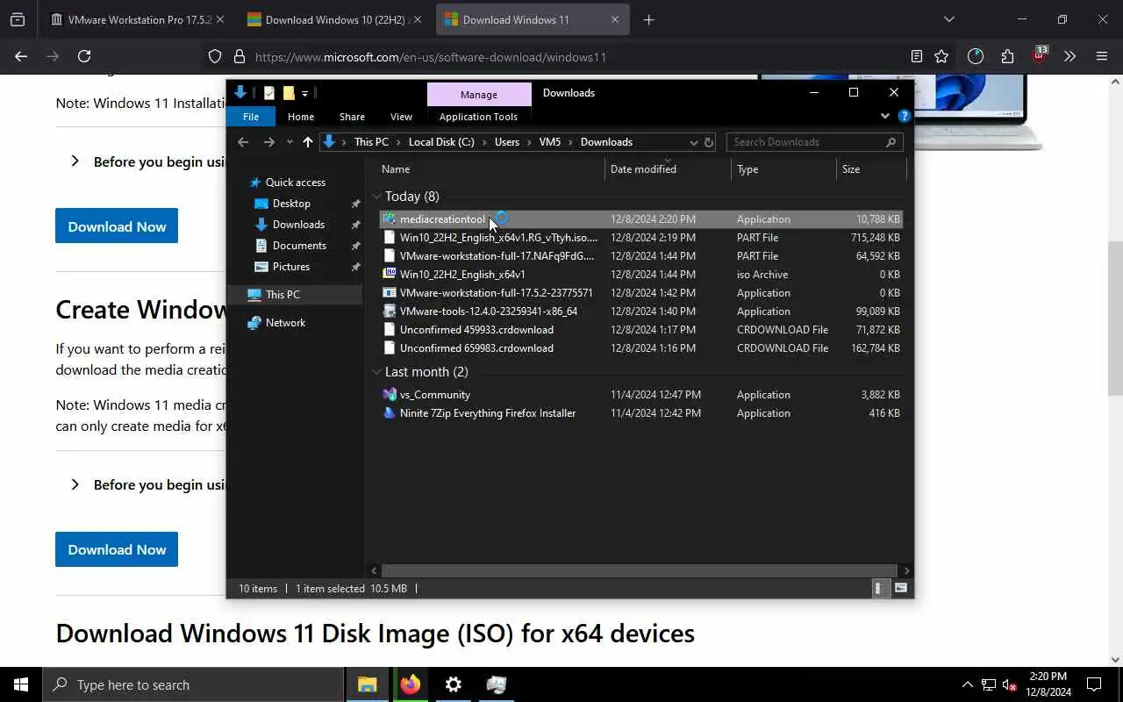The width and height of the screenshot is (1123, 702).
Task: Expand the Explorer ribbon chevron
Action: (884, 116)
